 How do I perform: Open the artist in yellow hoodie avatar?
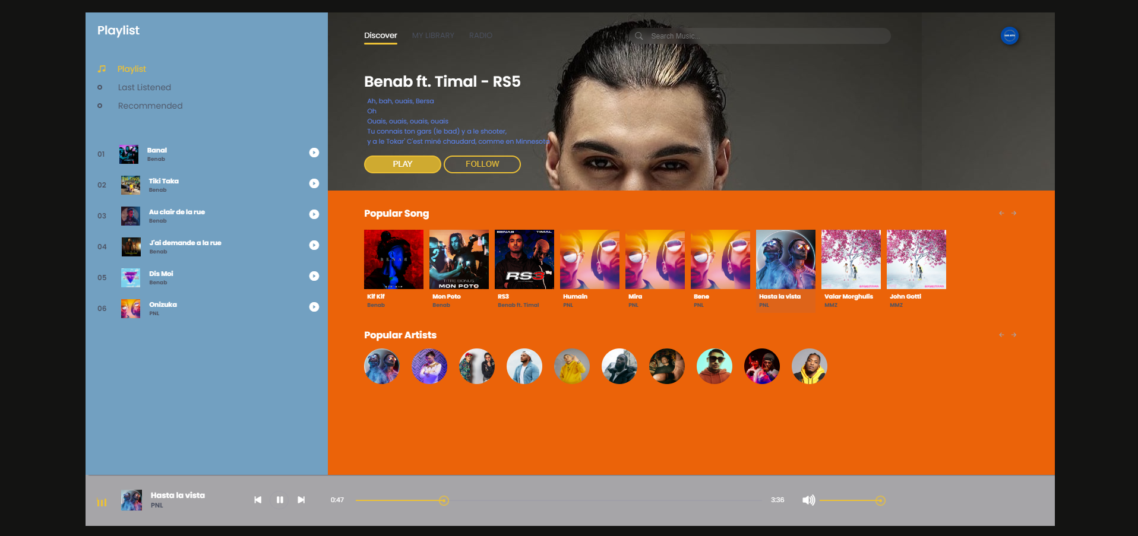click(x=572, y=366)
